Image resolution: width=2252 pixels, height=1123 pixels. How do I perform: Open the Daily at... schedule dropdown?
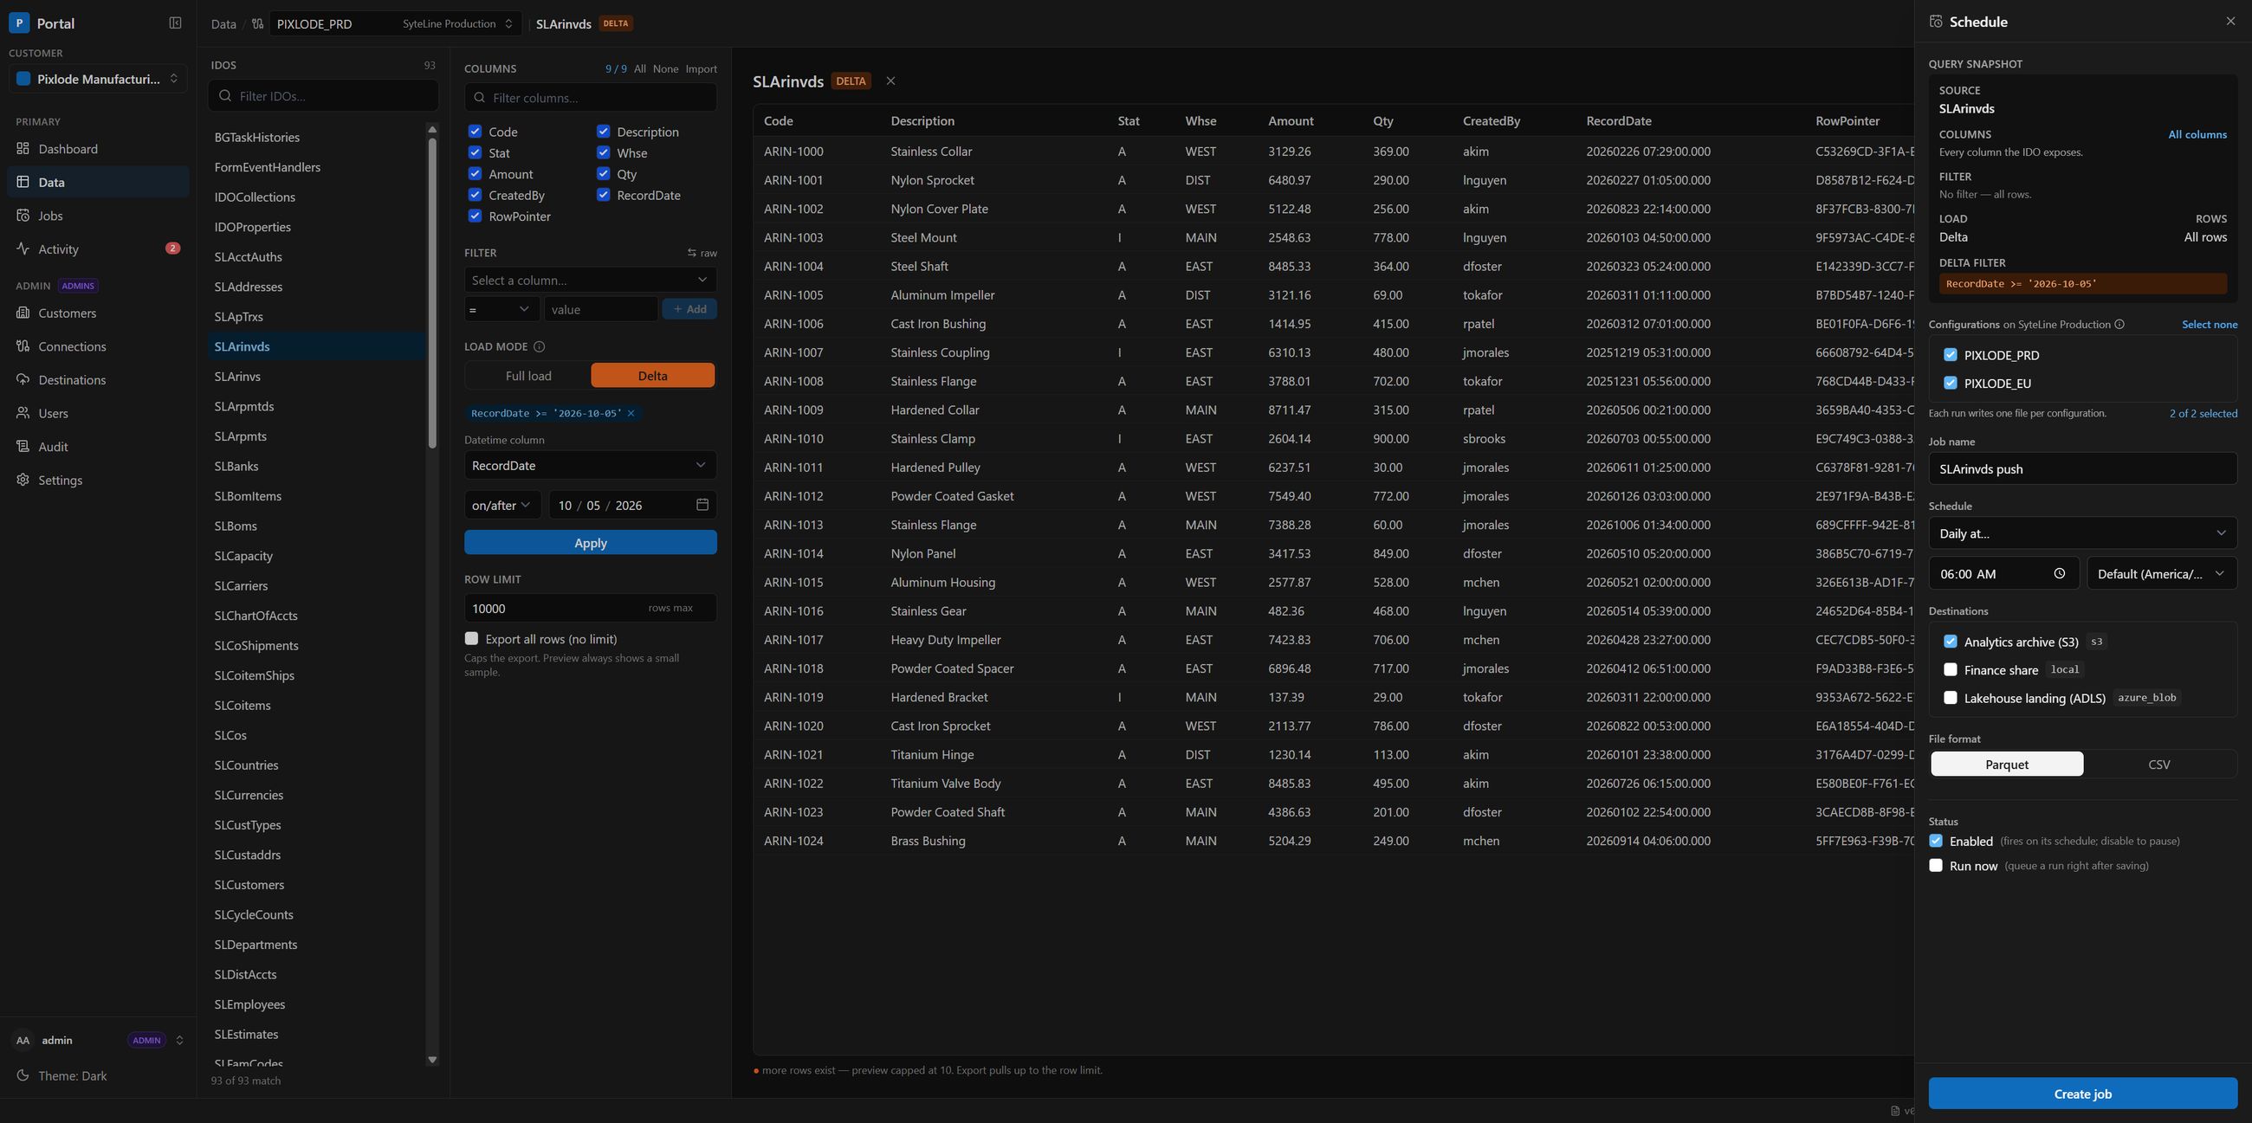[2082, 533]
